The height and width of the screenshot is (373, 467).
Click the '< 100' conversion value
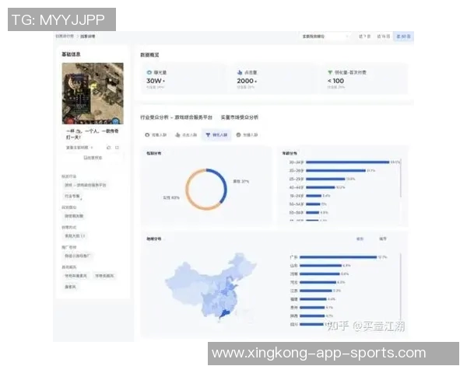tap(335, 81)
